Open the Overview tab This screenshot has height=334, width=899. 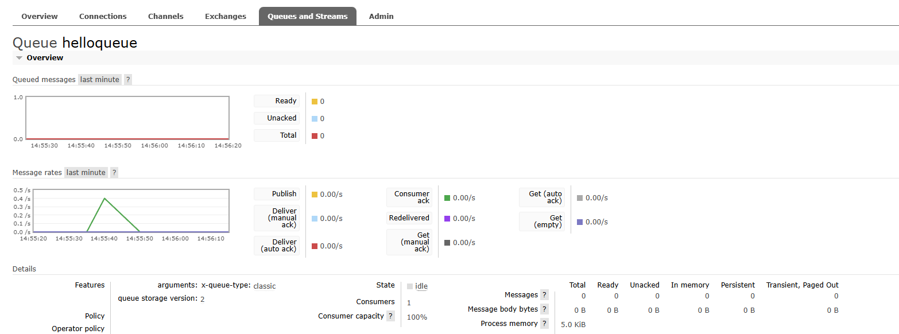pyautogui.click(x=40, y=16)
